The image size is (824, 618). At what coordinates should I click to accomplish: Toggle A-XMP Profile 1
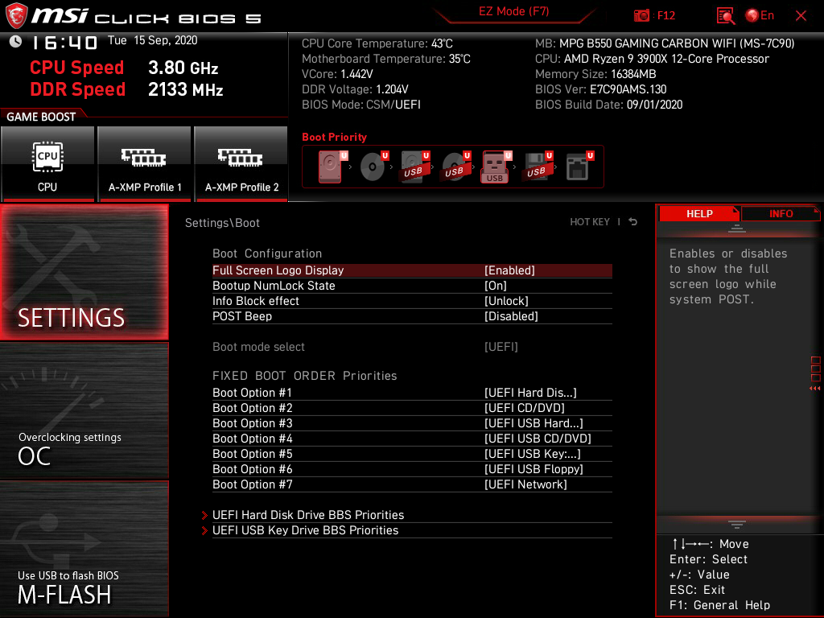pos(145,163)
